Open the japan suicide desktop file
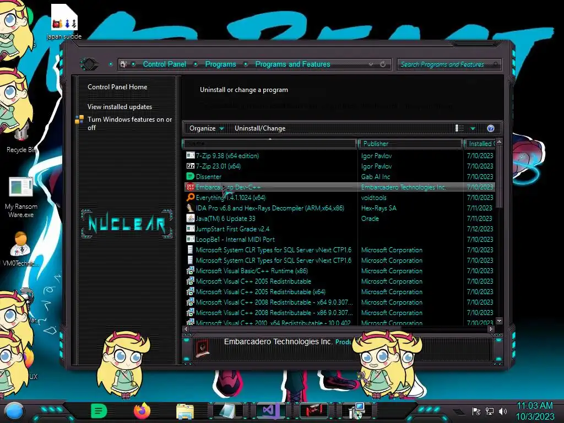 pyautogui.click(x=64, y=21)
